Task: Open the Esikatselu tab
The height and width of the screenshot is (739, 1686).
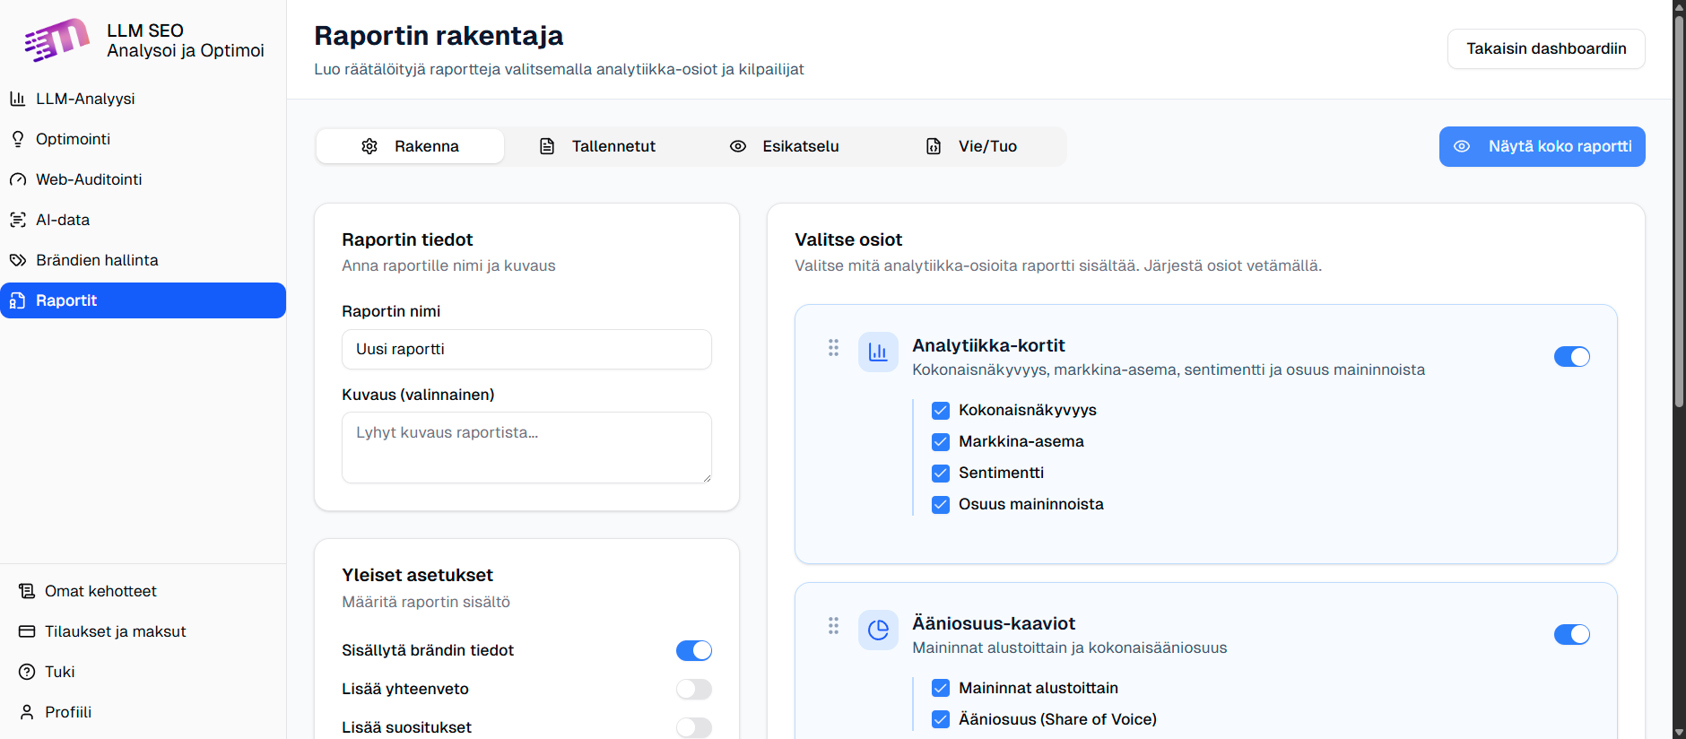Action: point(785,146)
